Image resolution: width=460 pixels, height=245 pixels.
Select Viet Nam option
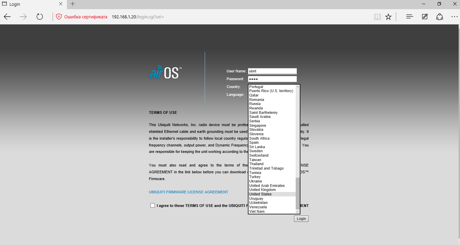272,211
